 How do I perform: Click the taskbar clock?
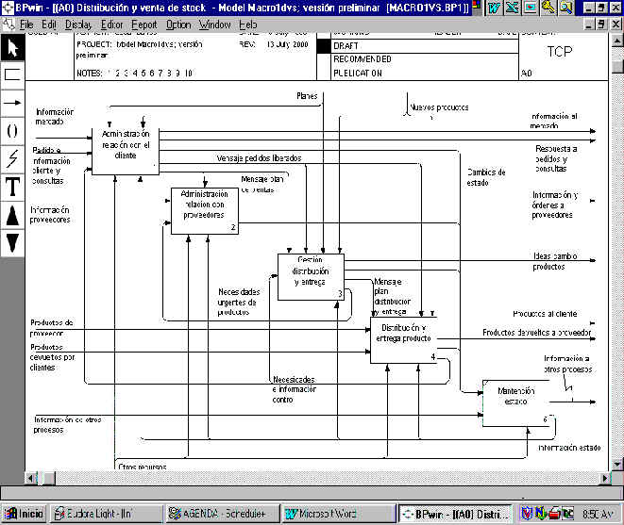(x=598, y=514)
